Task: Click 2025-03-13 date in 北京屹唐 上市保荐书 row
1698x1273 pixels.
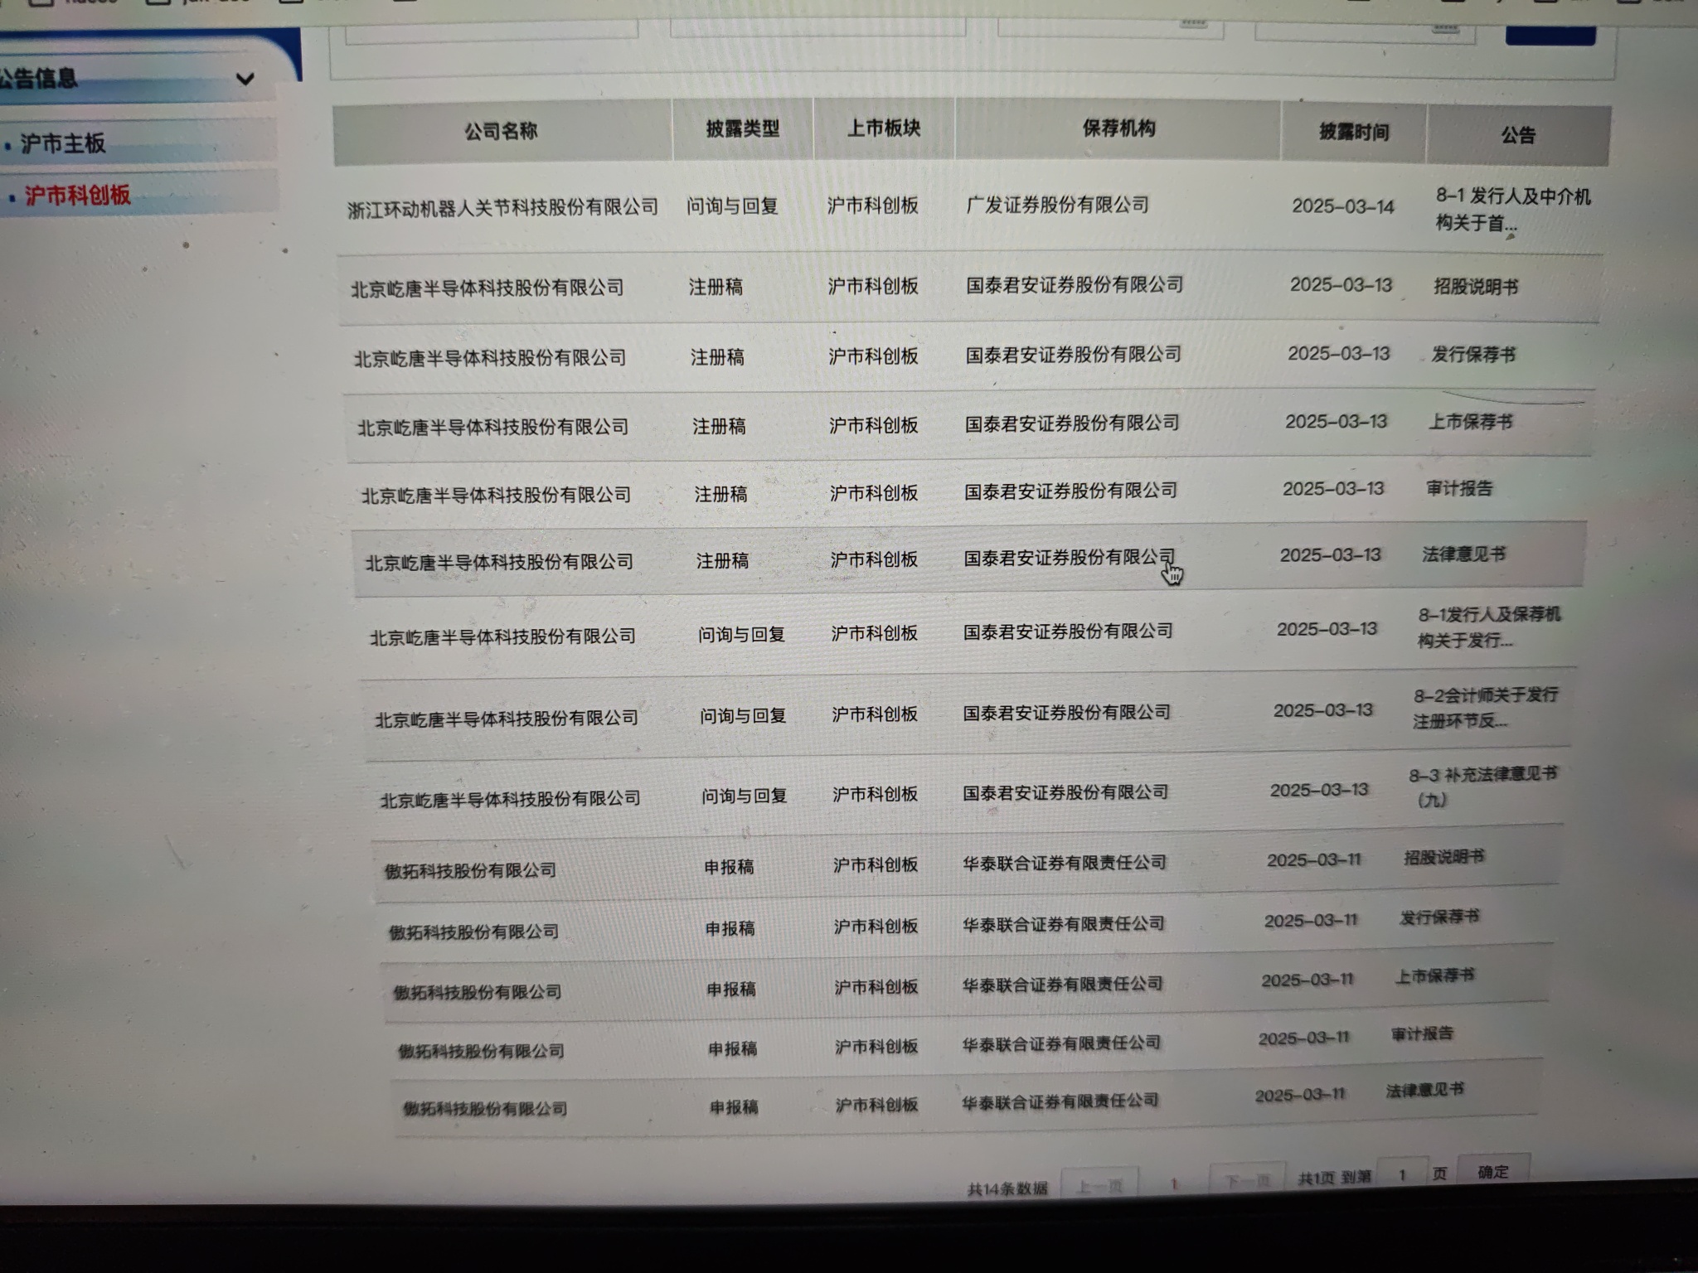Action: (1336, 422)
